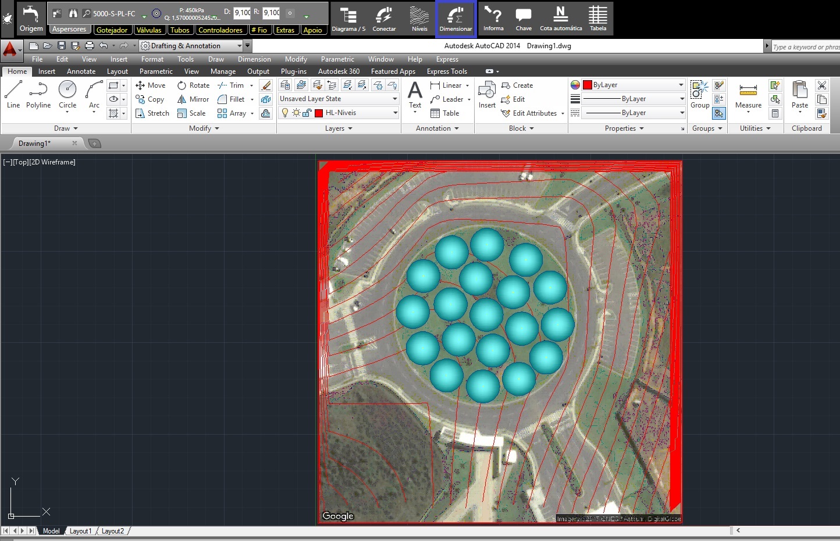
Task: Expand the Block panel
Action: 521,128
